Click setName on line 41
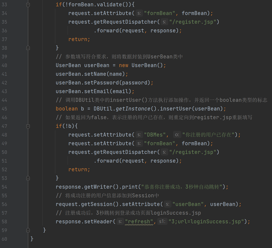 pyautogui.click(x=95, y=74)
